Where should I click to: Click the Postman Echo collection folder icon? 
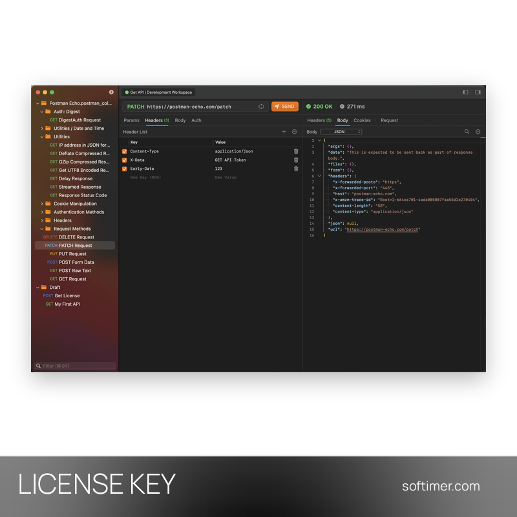click(x=44, y=103)
